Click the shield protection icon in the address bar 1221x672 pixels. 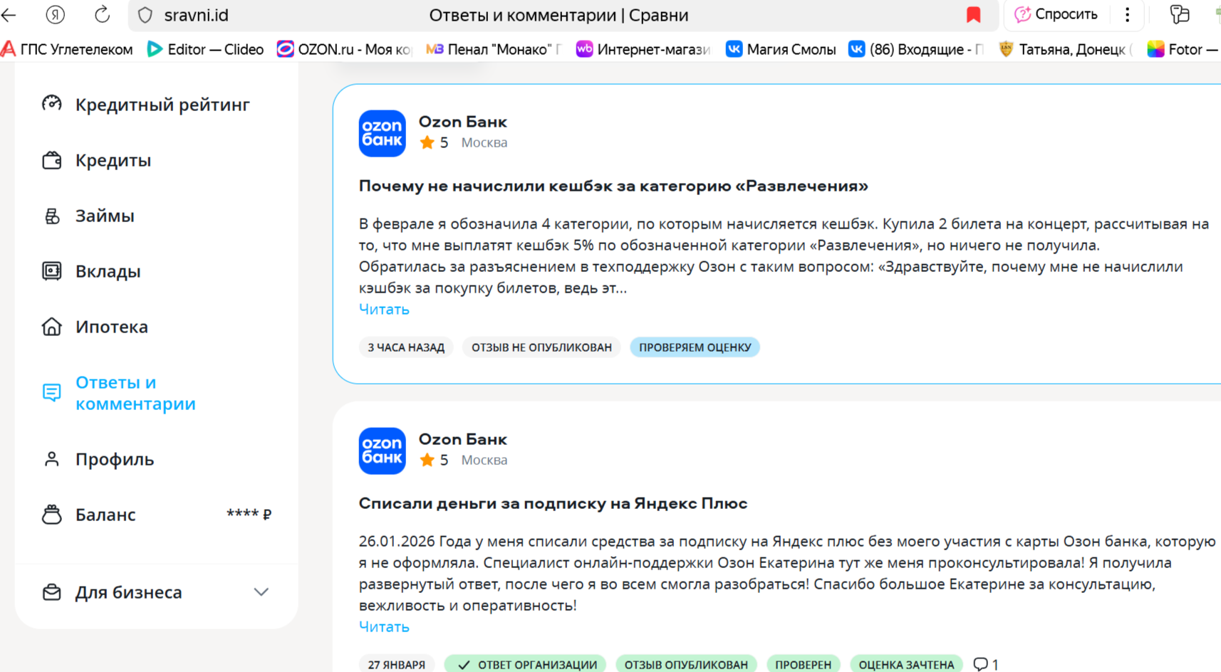pyautogui.click(x=145, y=15)
